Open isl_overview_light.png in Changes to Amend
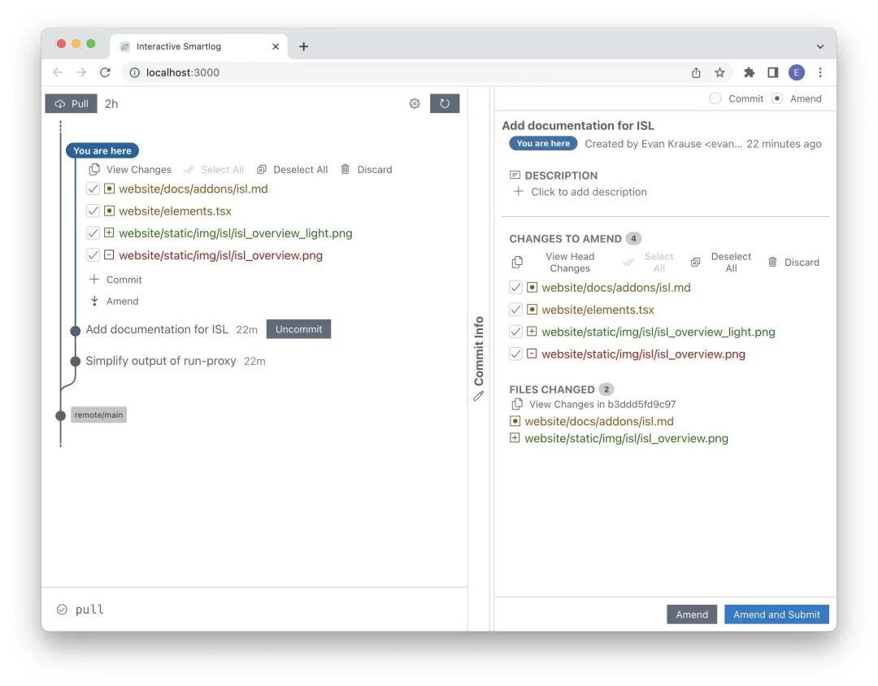The width and height of the screenshot is (878, 686). tap(658, 332)
